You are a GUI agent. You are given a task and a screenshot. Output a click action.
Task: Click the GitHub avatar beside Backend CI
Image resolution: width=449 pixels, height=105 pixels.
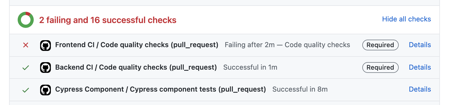click(45, 67)
